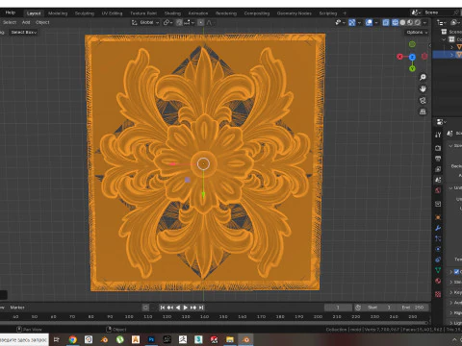
Task: Switch to the Sculpting workspace tab
Action: point(85,13)
